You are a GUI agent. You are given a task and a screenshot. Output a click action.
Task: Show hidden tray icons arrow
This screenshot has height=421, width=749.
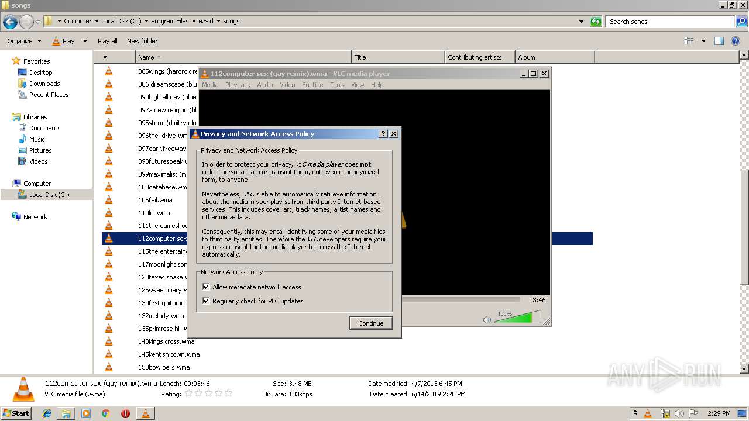pyautogui.click(x=635, y=413)
